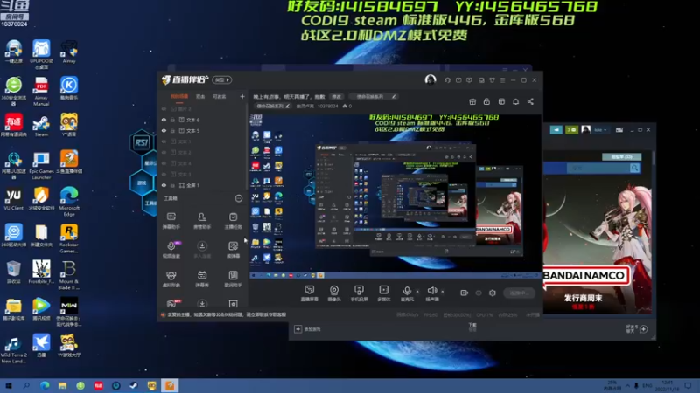
Task: Toggle visibility eye for 文本 6 source
Action: (x=164, y=120)
